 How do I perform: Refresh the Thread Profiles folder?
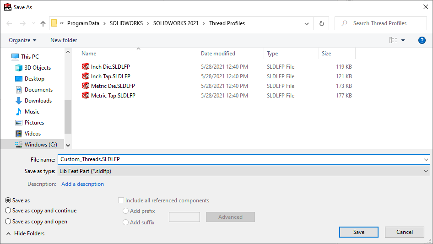pos(321,23)
